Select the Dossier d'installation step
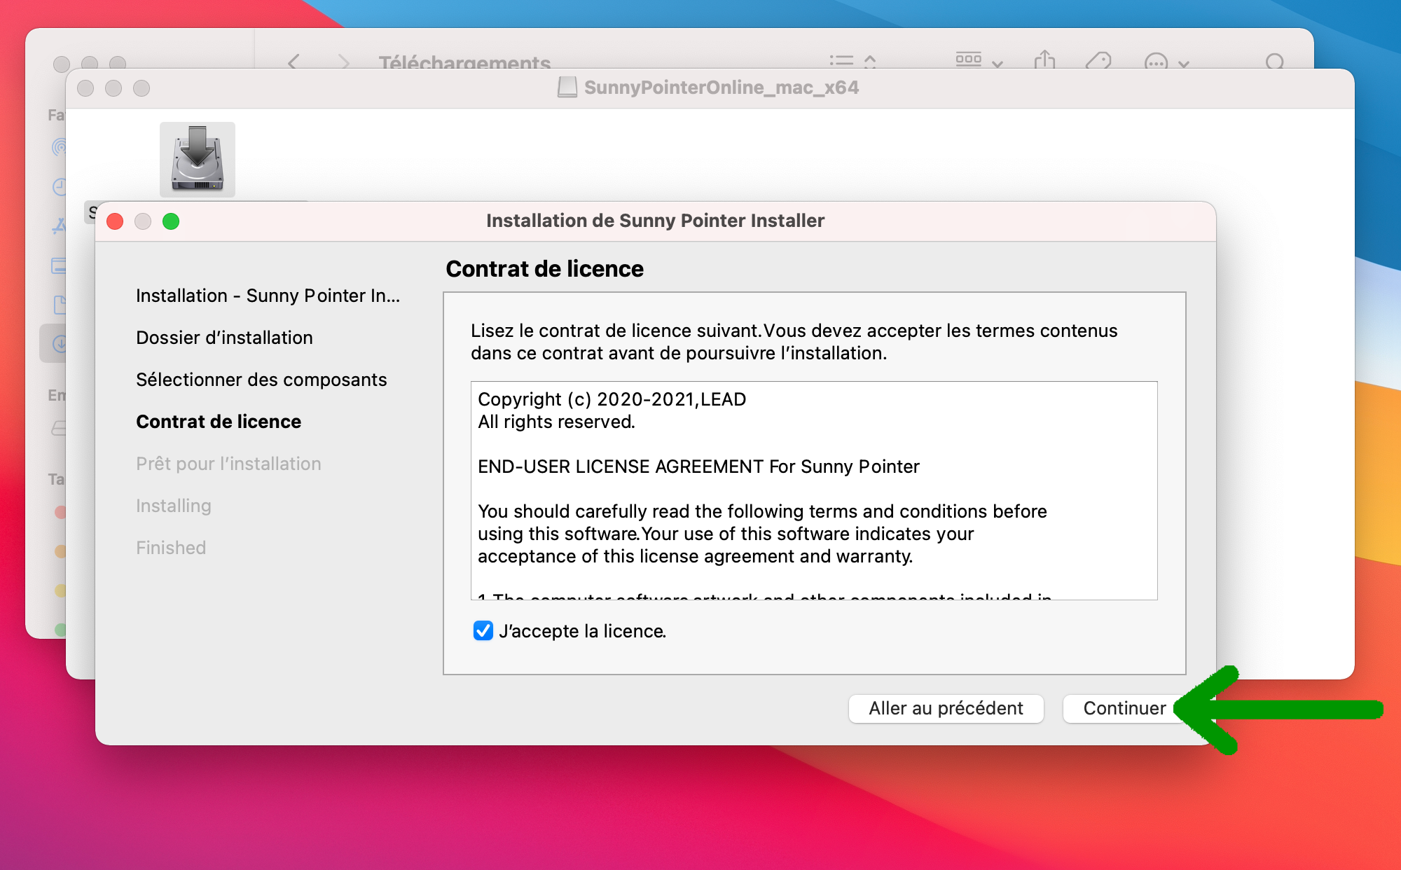 coord(224,338)
